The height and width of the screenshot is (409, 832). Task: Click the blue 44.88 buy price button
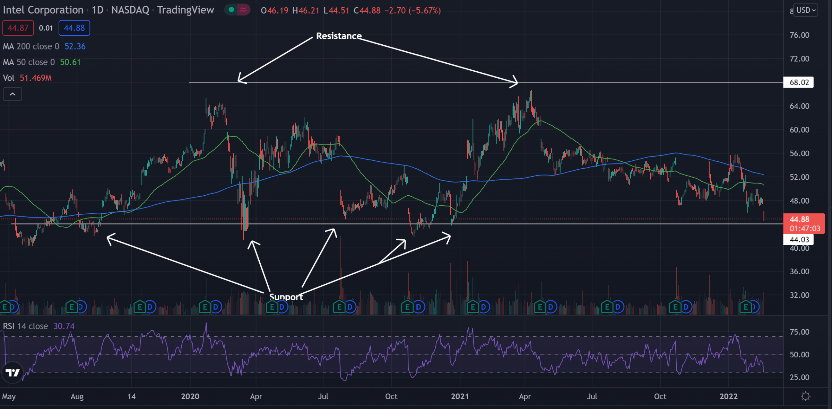[74, 28]
